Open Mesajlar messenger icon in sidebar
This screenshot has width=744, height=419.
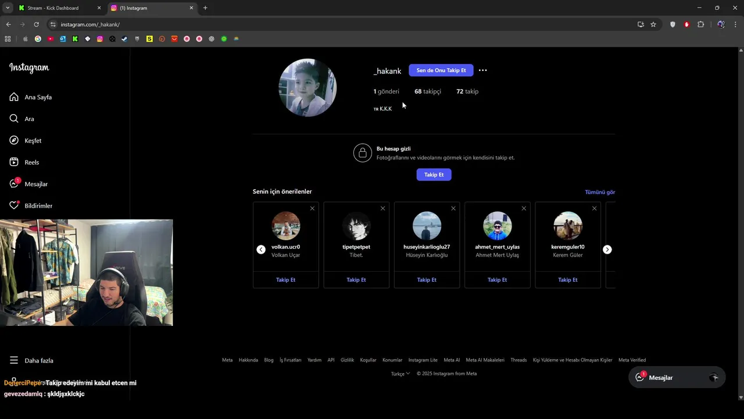[x=14, y=184]
